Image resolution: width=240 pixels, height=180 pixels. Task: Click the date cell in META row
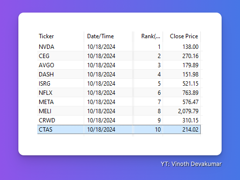108,102
